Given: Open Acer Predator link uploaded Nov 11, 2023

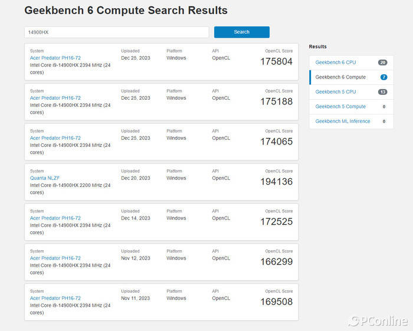Looking at the screenshot, I should click(55, 298).
